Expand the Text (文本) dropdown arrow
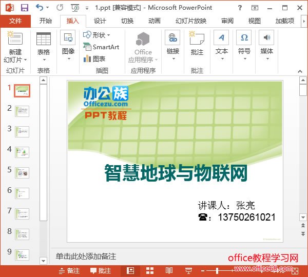This screenshot has height=277, width=308. coord(222,58)
